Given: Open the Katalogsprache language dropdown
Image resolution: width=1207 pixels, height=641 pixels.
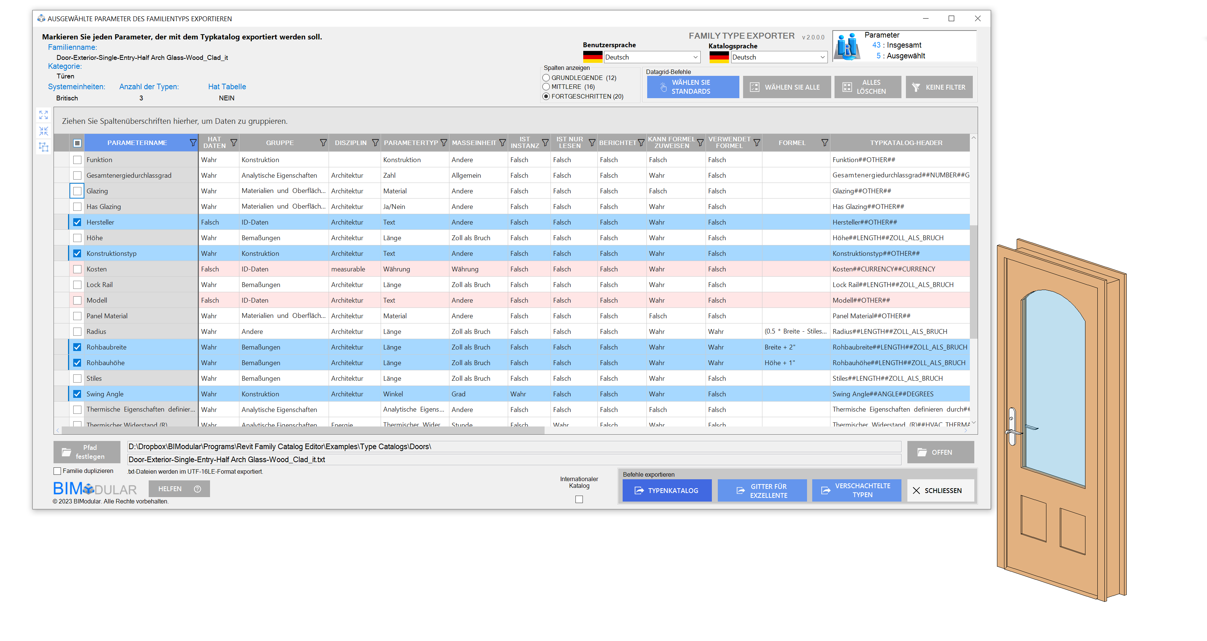Looking at the screenshot, I should (778, 57).
